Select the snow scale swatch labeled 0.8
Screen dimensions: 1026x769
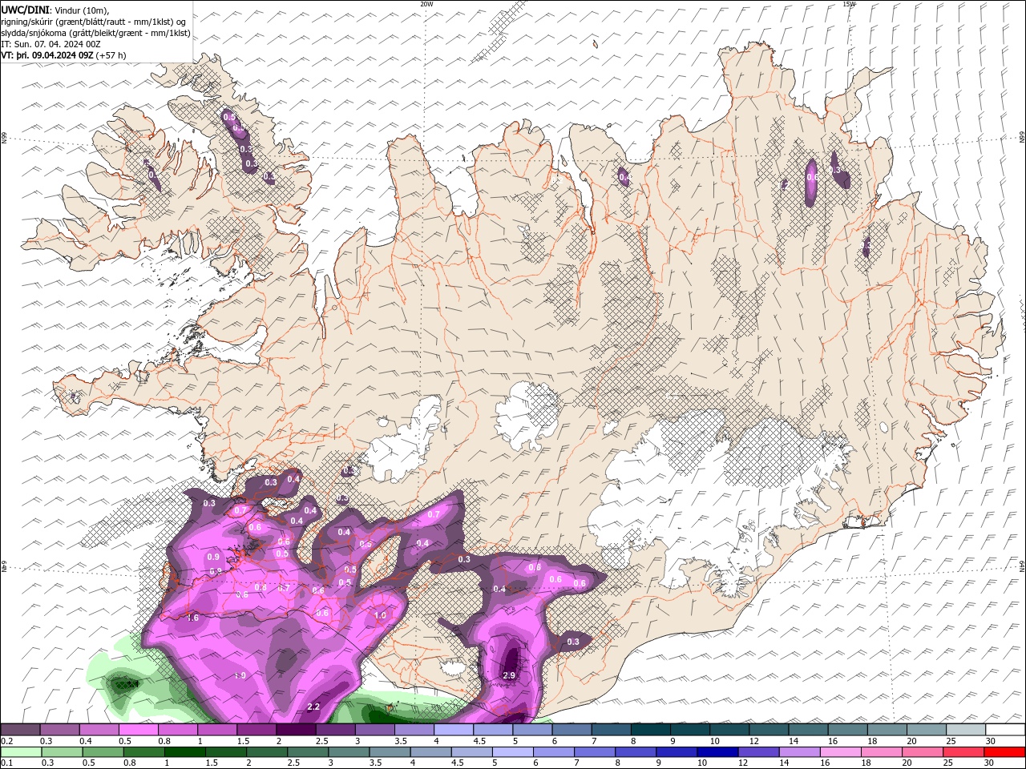coord(177,730)
